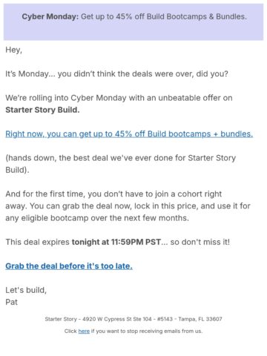This screenshot has height=356, width=267.
Task: Click 'any eligible bootcamp' line
Action: click(97, 218)
